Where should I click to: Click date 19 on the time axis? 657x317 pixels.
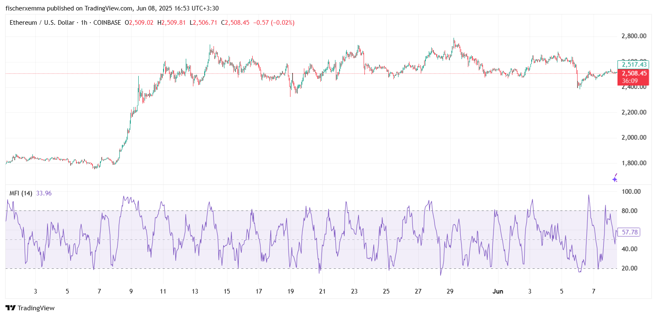pyautogui.click(x=290, y=291)
